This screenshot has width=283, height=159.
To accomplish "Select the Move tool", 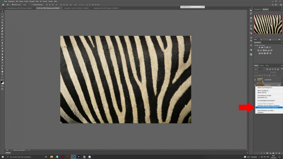I will 2,11.
